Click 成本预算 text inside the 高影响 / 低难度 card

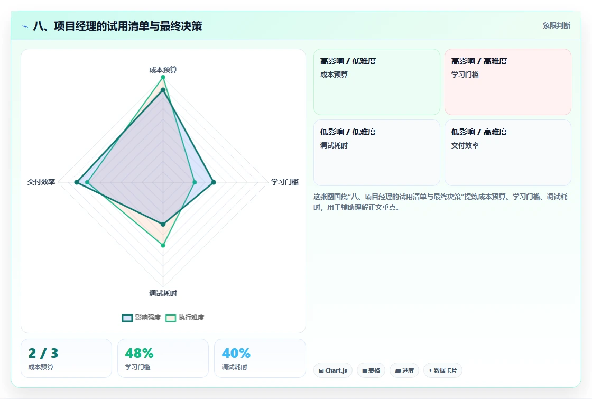[x=334, y=75]
